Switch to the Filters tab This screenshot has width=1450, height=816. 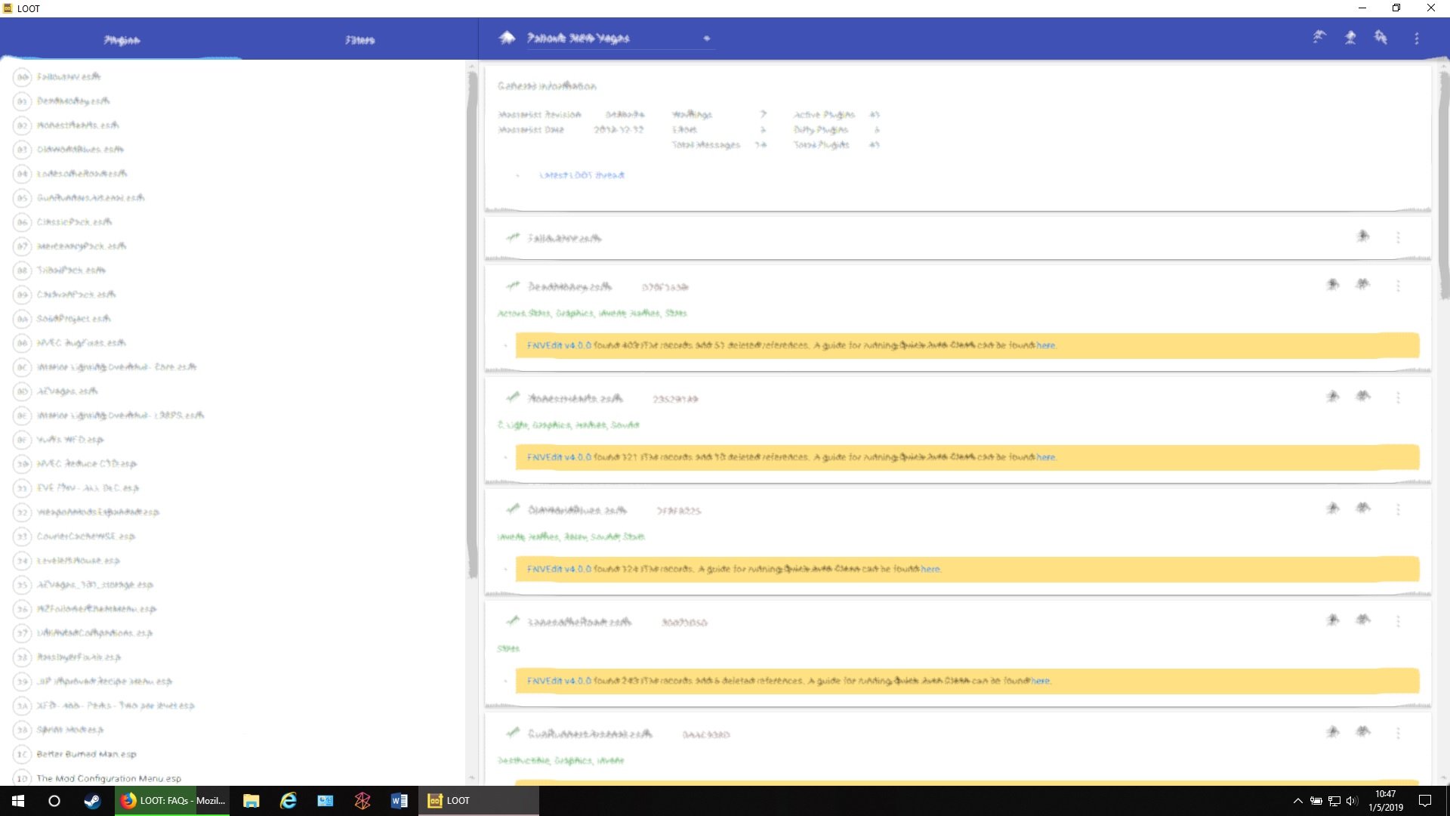359,39
